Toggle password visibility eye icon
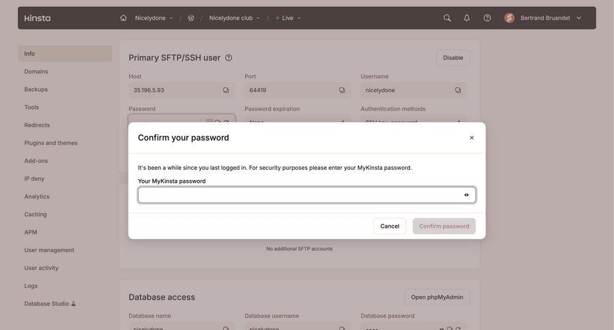This screenshot has width=614, height=330. [467, 195]
